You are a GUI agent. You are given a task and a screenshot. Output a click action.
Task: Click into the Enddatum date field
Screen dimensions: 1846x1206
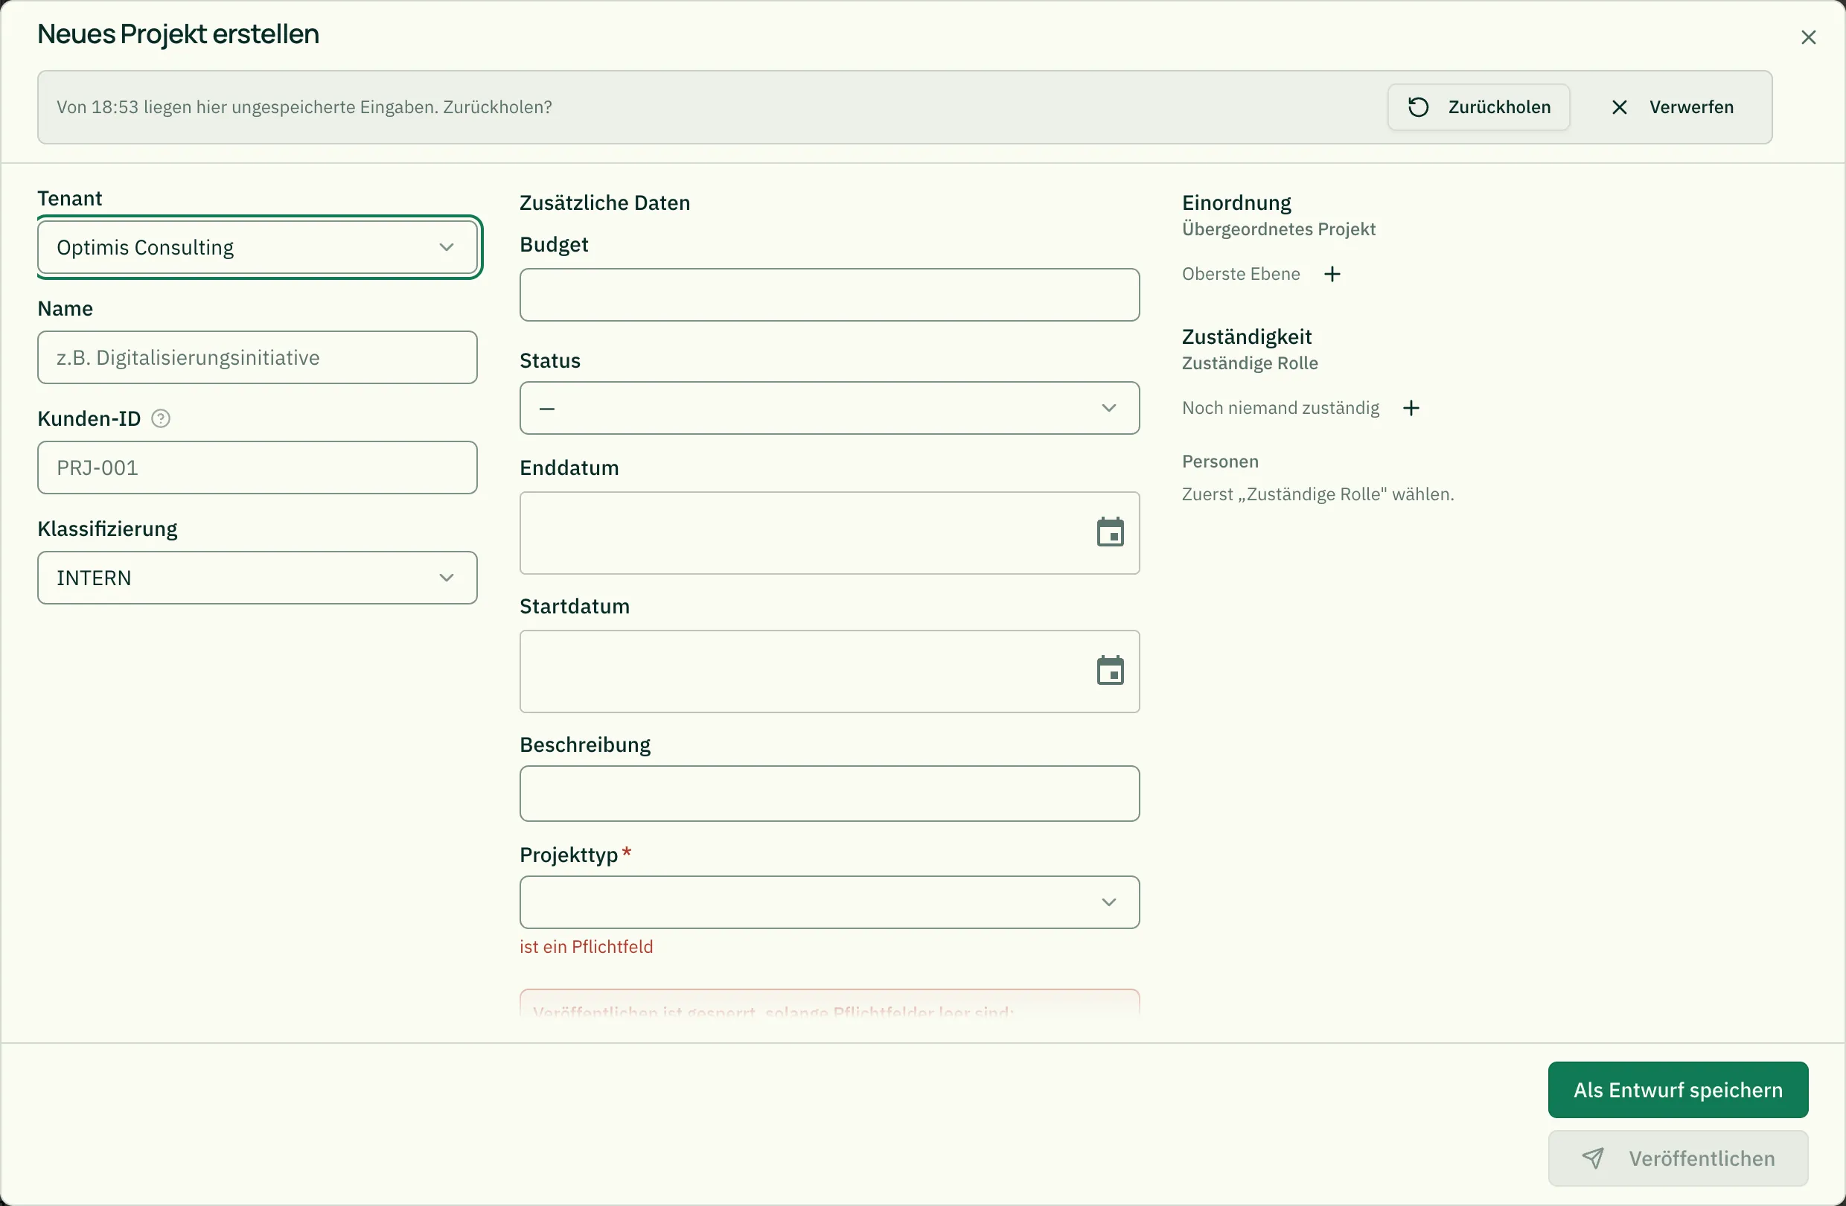(x=829, y=533)
